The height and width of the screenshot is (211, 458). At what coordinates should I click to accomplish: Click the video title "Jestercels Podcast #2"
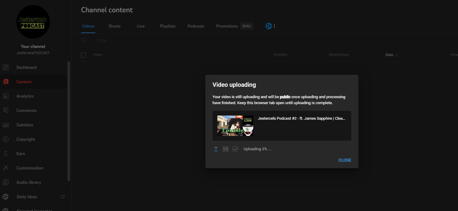[302, 119]
